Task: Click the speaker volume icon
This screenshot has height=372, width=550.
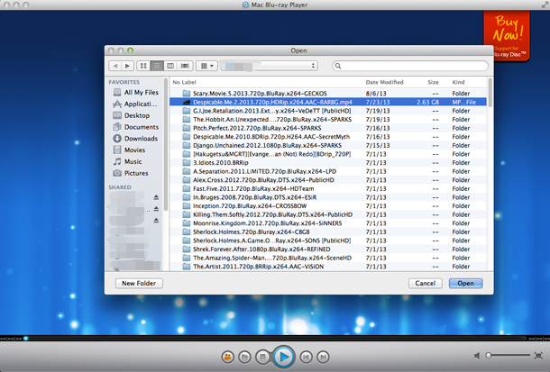Action: [476, 358]
